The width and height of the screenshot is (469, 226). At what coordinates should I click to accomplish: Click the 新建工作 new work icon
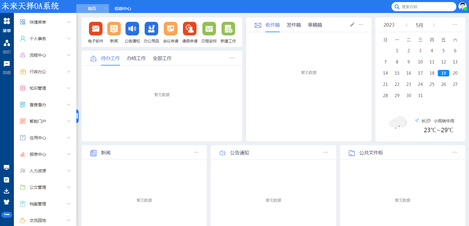228,29
